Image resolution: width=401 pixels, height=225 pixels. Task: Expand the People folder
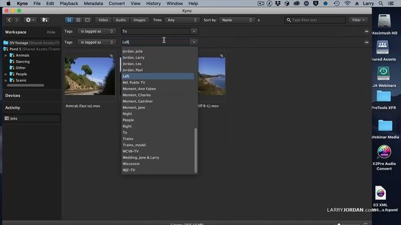point(6,74)
